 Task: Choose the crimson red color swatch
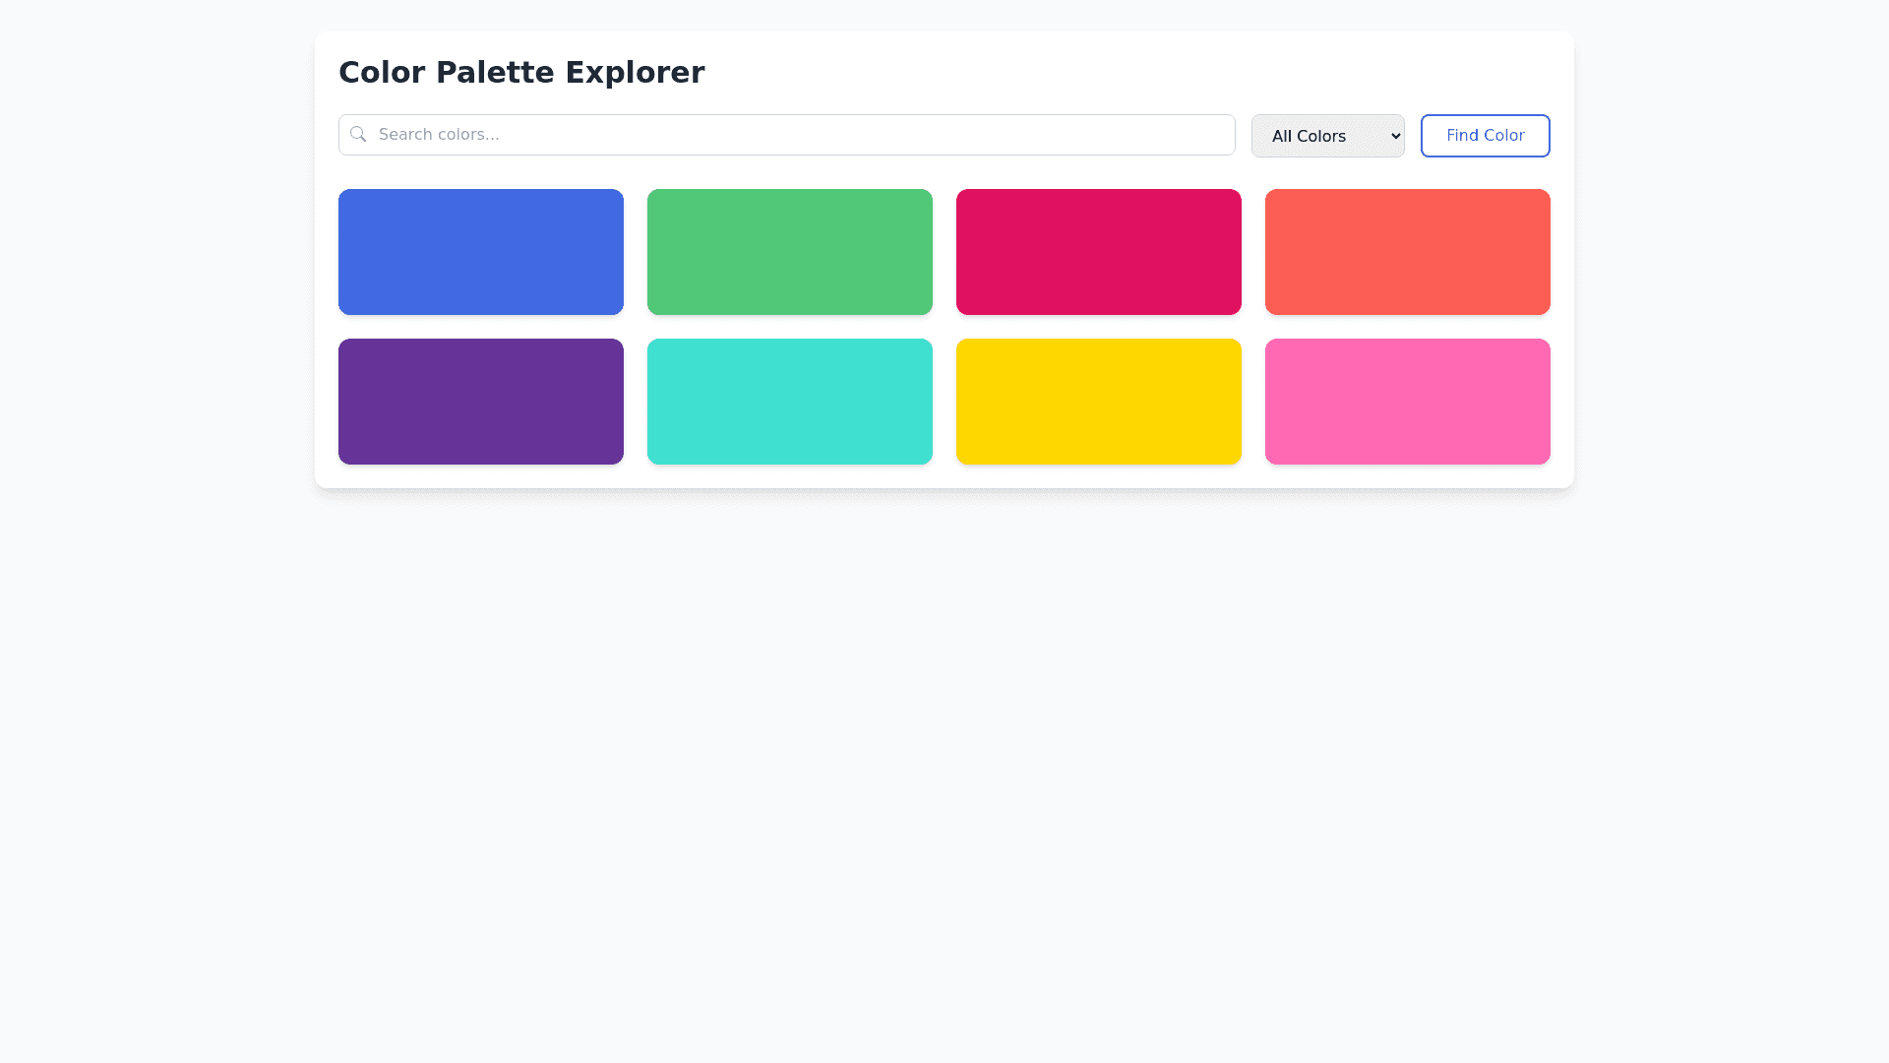(1099, 252)
